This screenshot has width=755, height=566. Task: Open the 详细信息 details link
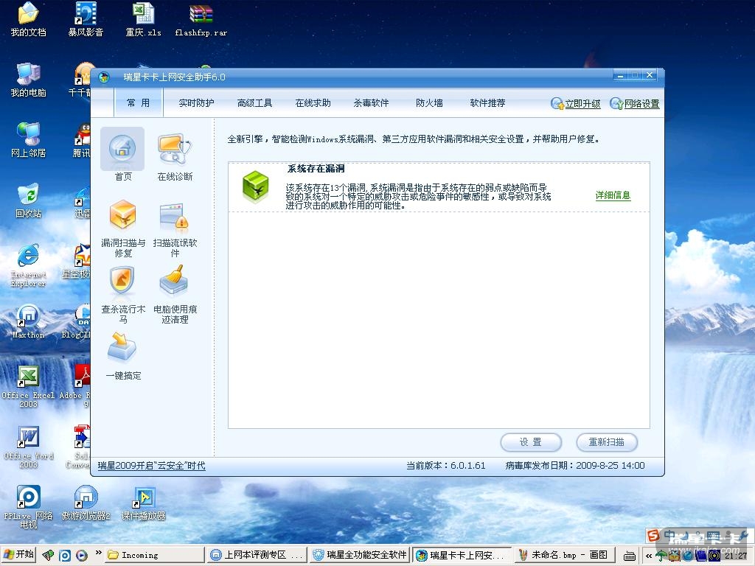613,195
